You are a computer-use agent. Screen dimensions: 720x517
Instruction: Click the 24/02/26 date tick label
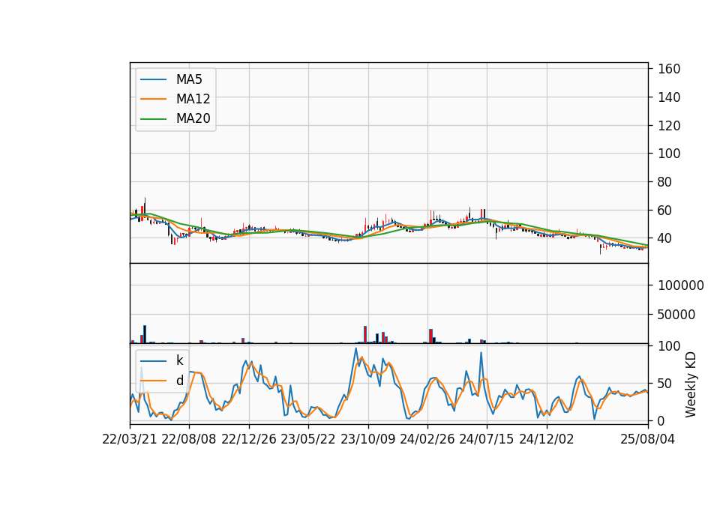click(x=427, y=440)
